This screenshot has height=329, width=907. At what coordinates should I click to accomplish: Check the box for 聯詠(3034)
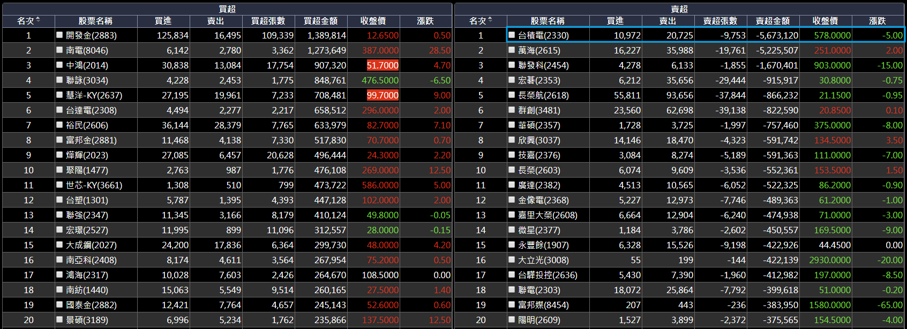[x=59, y=80]
